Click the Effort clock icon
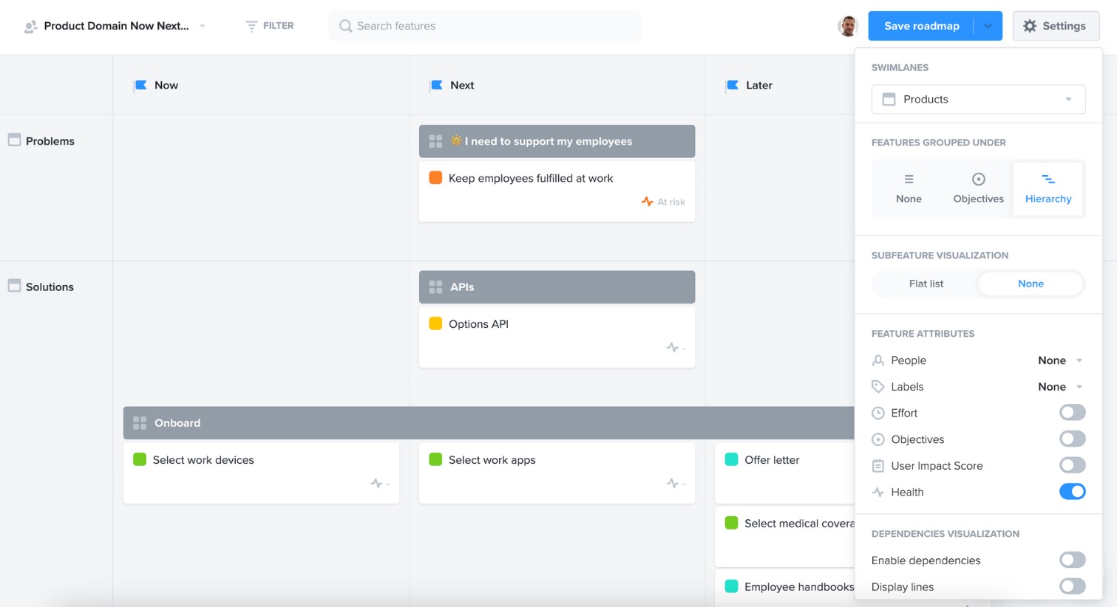The width and height of the screenshot is (1117, 607). pos(878,413)
